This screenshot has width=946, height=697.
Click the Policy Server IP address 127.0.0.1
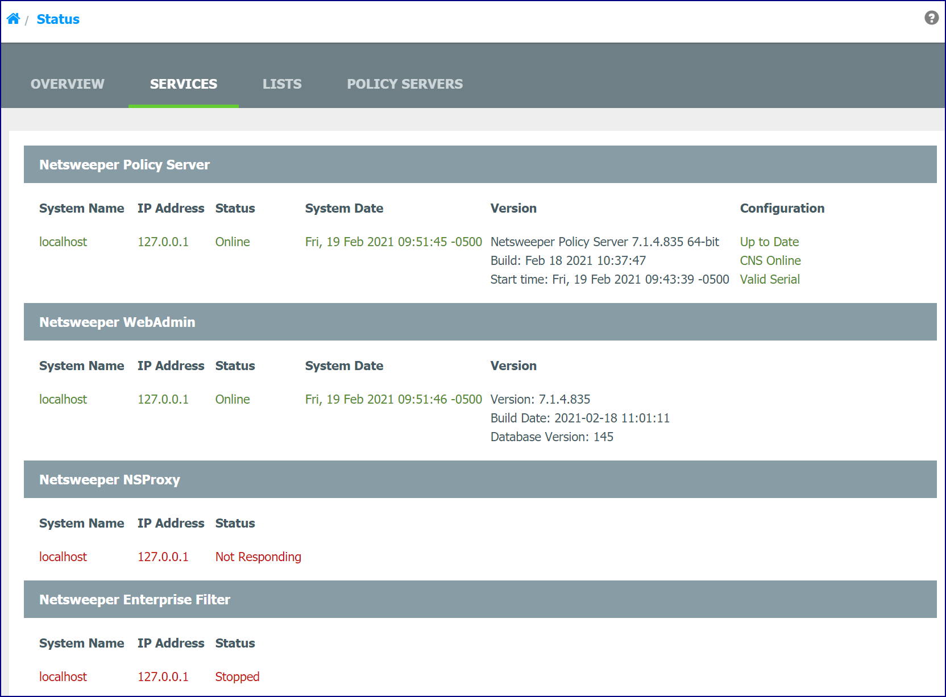pyautogui.click(x=163, y=242)
